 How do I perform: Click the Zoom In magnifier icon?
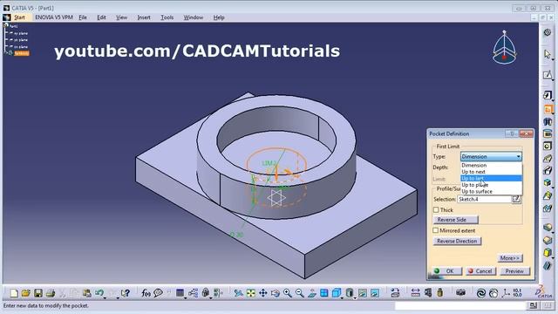pyautogui.click(x=288, y=293)
